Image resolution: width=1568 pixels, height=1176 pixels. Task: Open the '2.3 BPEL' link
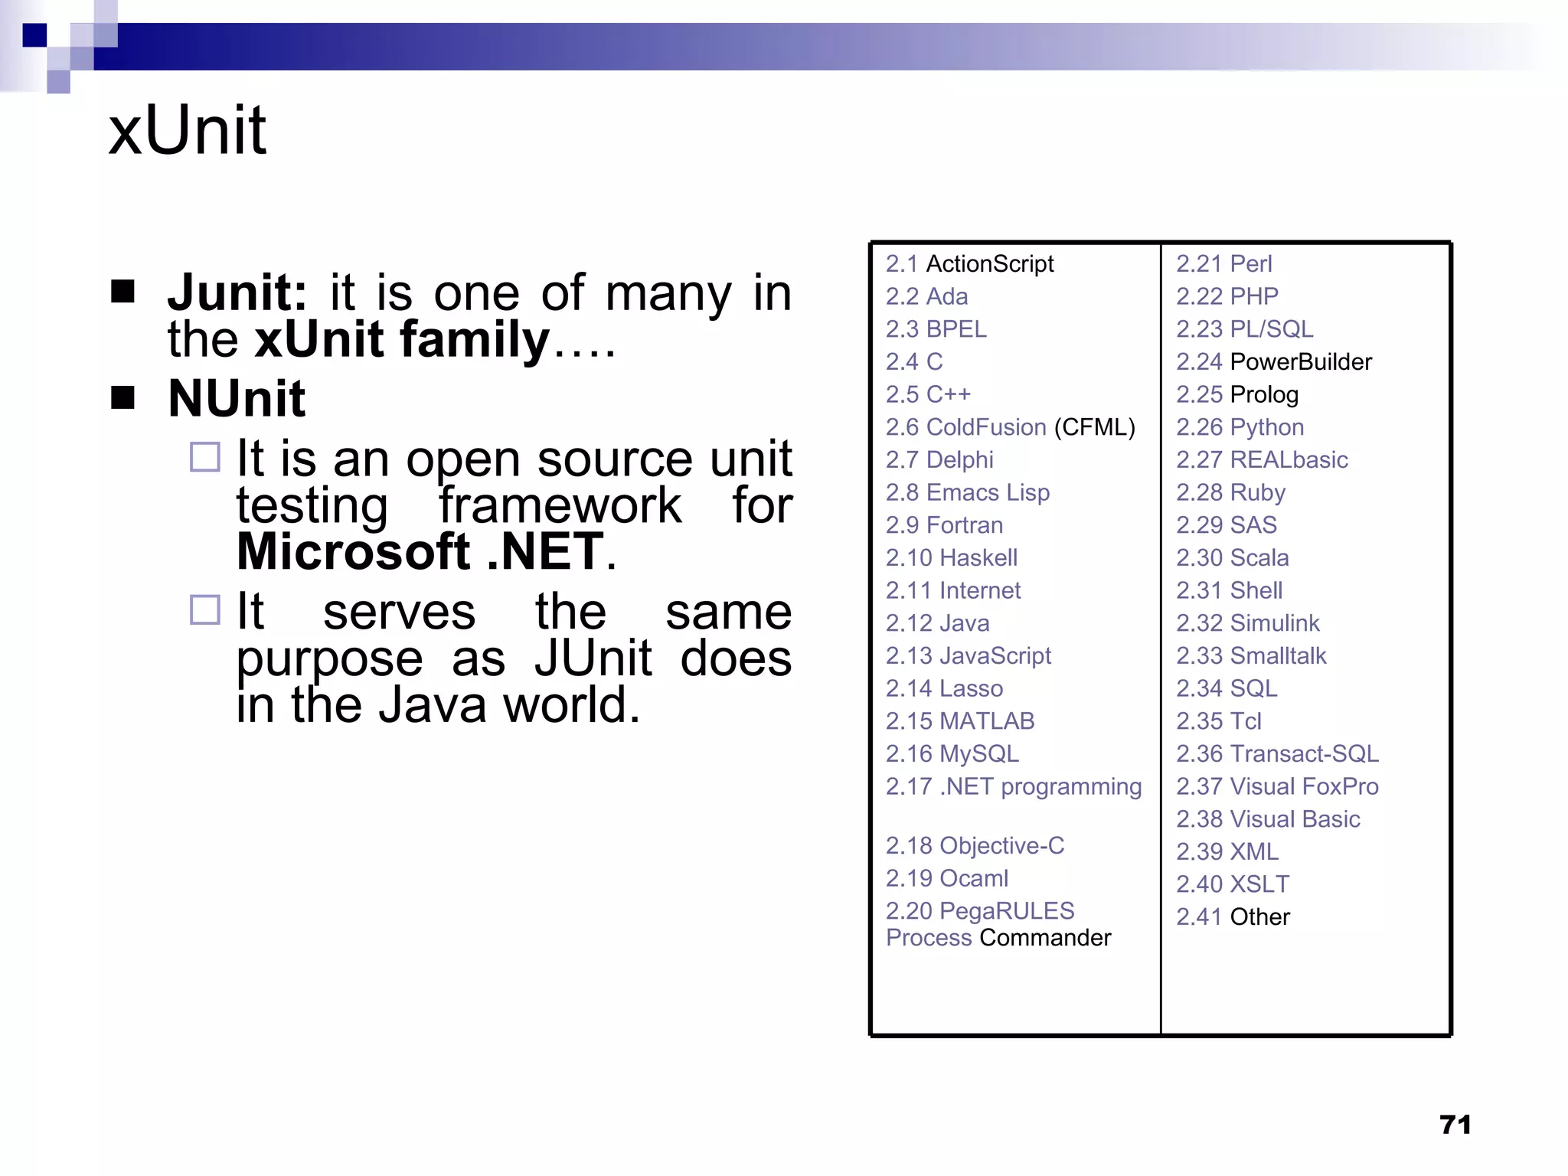tap(936, 329)
